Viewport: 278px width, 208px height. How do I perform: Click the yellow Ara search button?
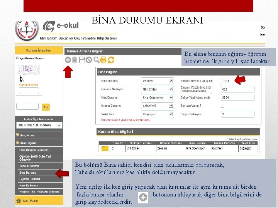(46, 107)
